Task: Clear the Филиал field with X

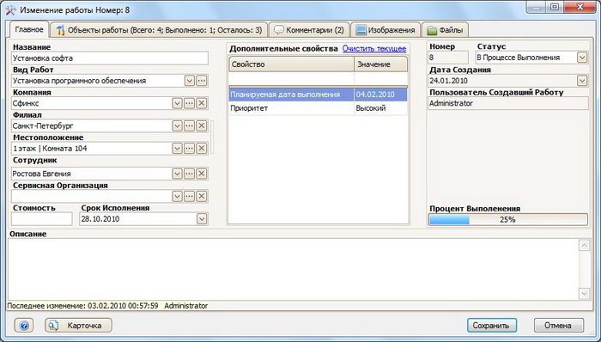Action: [202, 125]
